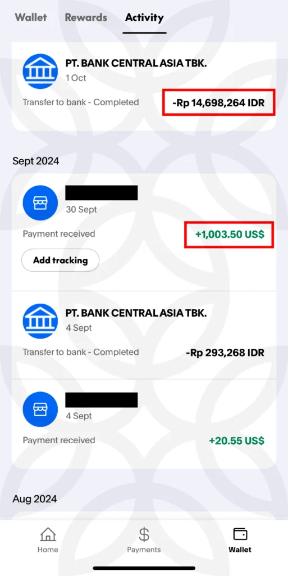This screenshot has width=288, height=576.
Task: Switch to the Rewards tab
Action: pos(86,17)
